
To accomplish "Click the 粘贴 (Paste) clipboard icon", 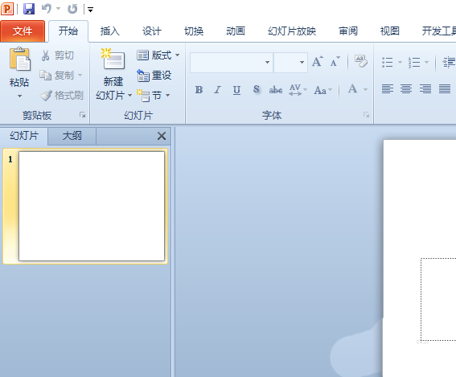I will [x=19, y=59].
